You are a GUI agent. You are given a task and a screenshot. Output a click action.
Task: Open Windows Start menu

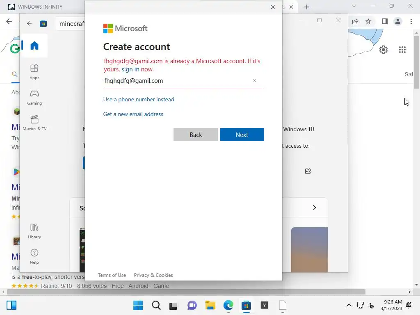(138, 305)
